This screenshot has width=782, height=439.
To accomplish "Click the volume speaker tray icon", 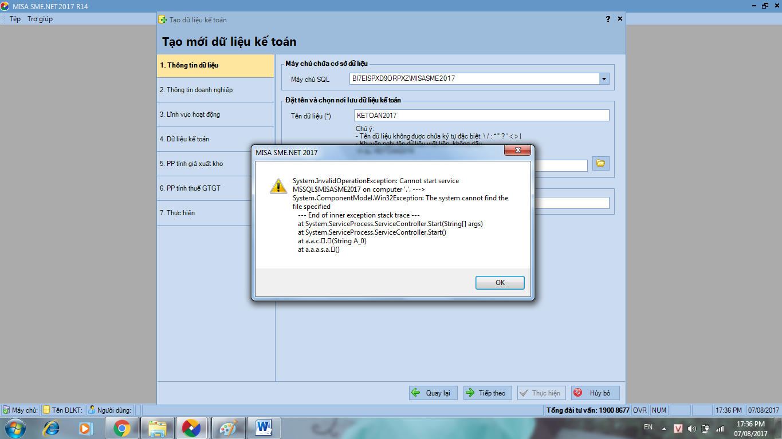I will [691, 428].
